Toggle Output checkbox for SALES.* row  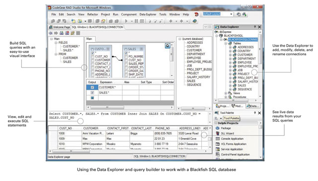[92, 92]
